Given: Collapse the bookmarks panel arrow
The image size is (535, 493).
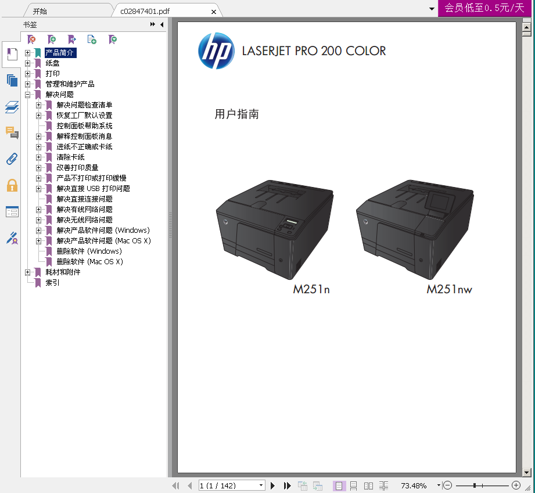Looking at the screenshot, I should (x=161, y=24).
